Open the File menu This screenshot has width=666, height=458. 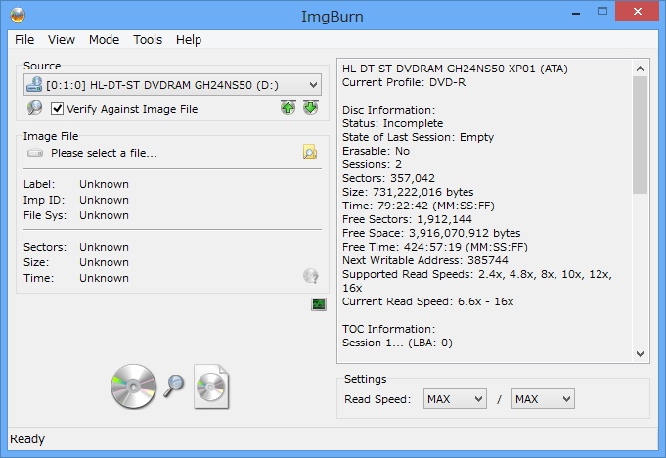point(24,39)
